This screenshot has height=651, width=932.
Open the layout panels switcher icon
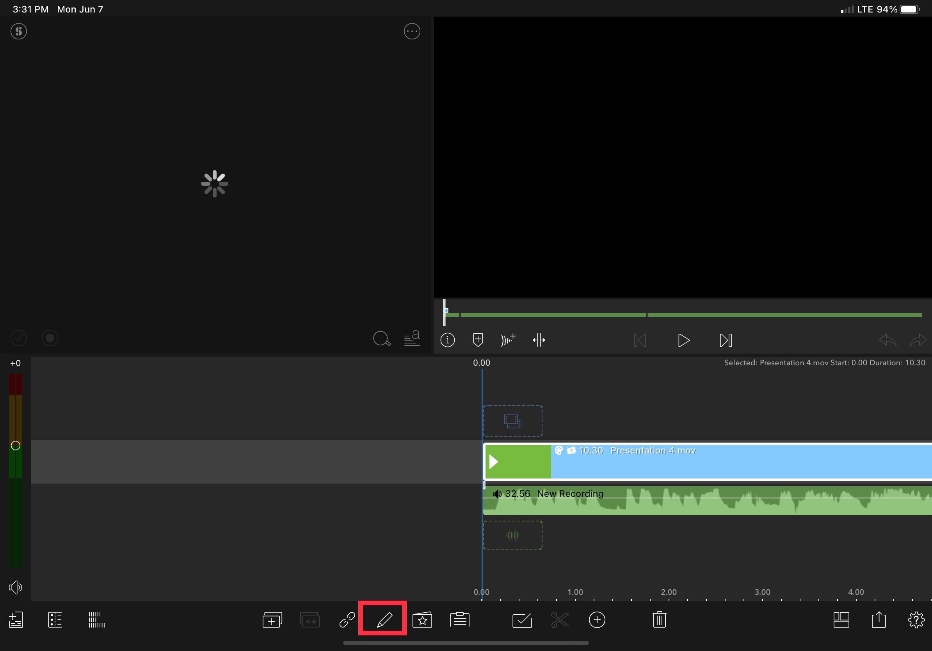click(841, 620)
